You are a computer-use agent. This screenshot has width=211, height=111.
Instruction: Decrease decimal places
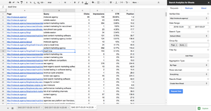click(35, 3)
